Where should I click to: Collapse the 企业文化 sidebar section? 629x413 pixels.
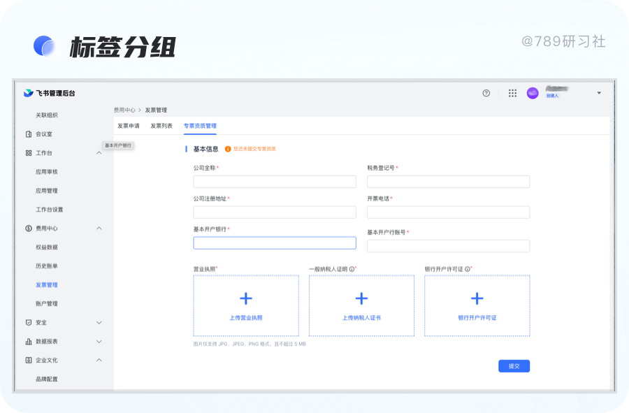tap(99, 360)
